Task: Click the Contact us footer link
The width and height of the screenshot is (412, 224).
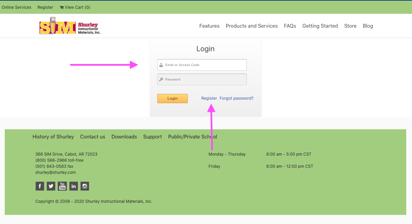Action: click(93, 137)
